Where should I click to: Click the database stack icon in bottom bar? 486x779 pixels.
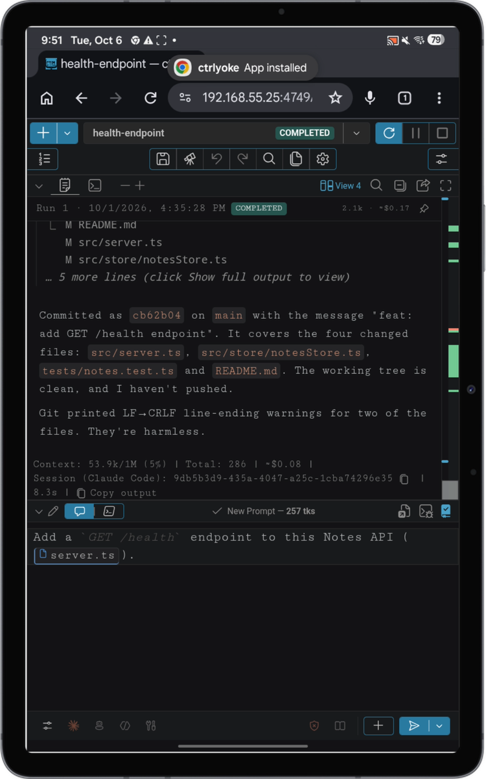[x=99, y=726]
